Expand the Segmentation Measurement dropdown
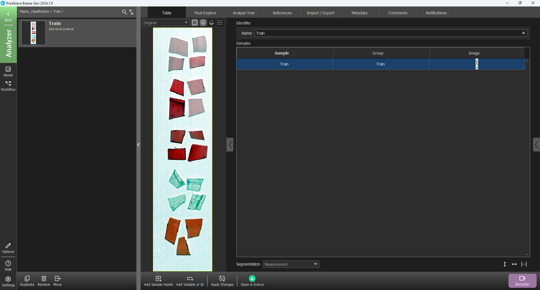 pyautogui.click(x=291, y=264)
